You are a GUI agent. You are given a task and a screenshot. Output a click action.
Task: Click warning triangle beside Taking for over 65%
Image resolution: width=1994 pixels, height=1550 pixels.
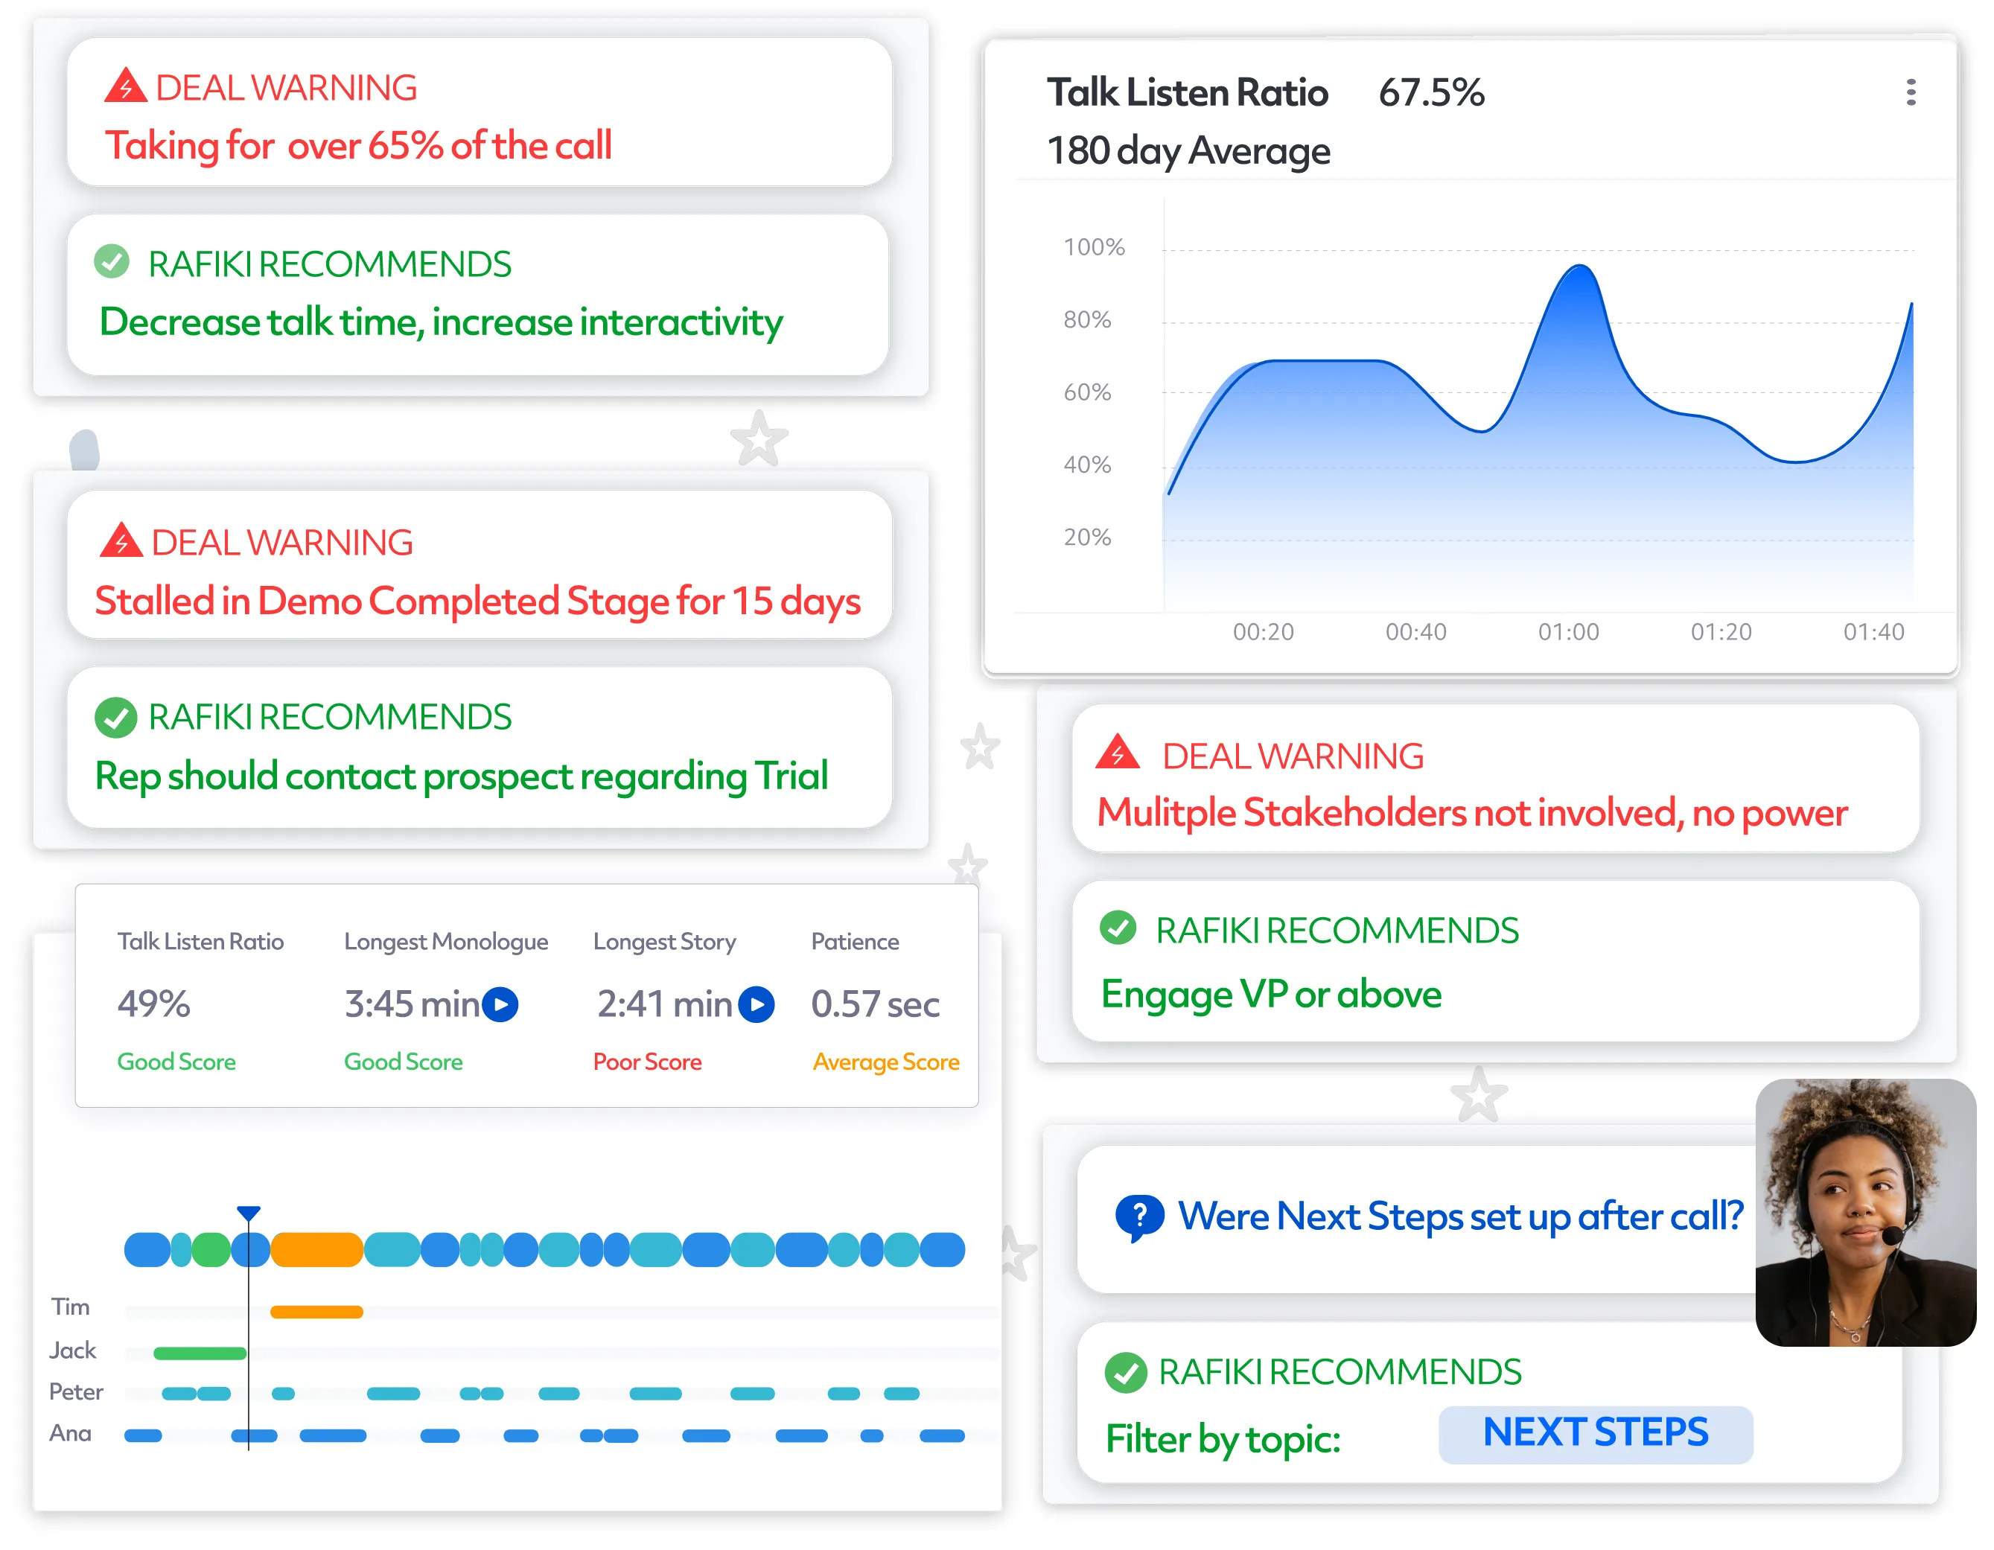(125, 85)
